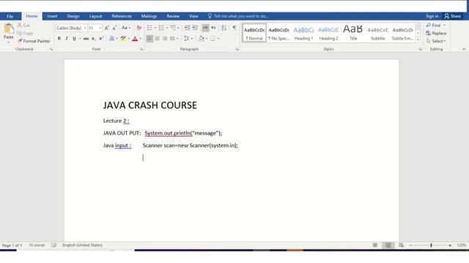Center the paragraph text
The width and height of the screenshot is (469, 263).
click(158, 39)
